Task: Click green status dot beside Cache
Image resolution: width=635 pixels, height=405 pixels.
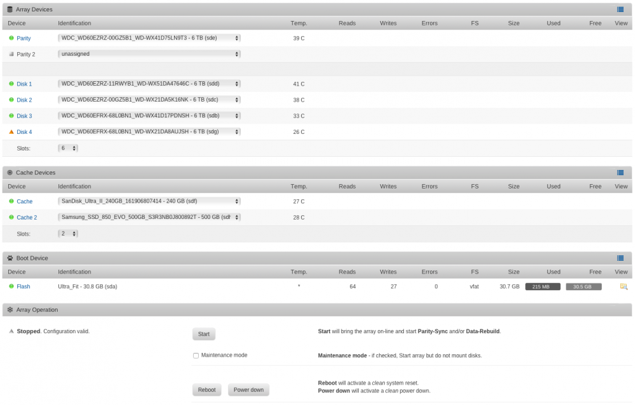Action: tap(11, 201)
